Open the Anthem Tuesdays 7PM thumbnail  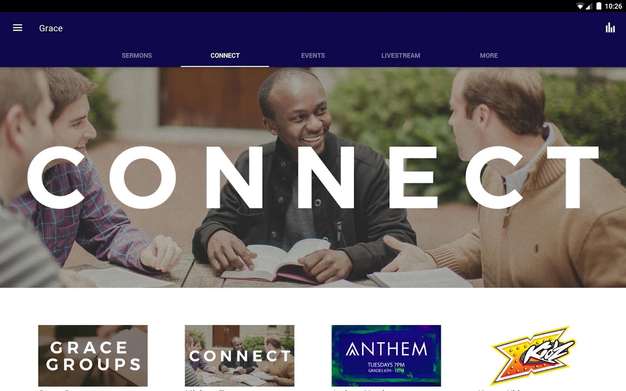pos(386,356)
